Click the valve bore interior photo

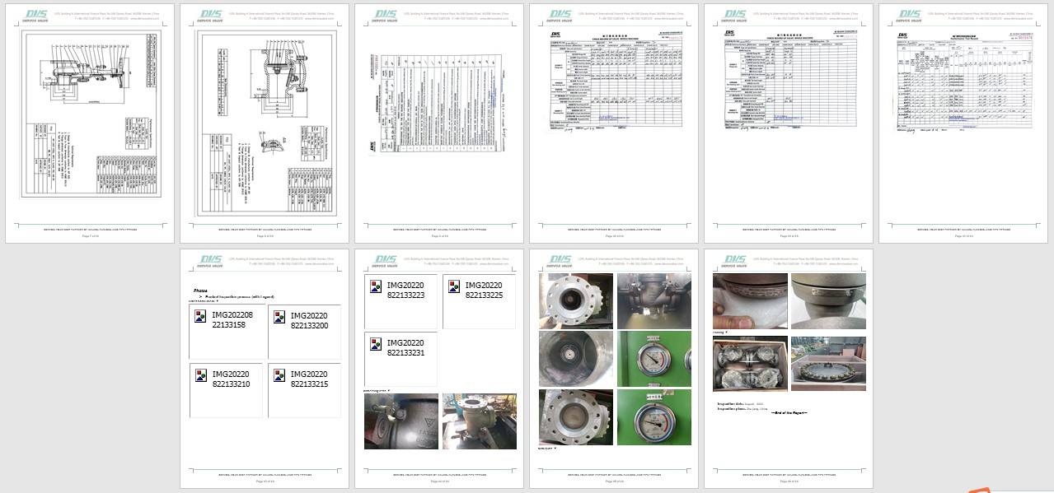coord(576,359)
